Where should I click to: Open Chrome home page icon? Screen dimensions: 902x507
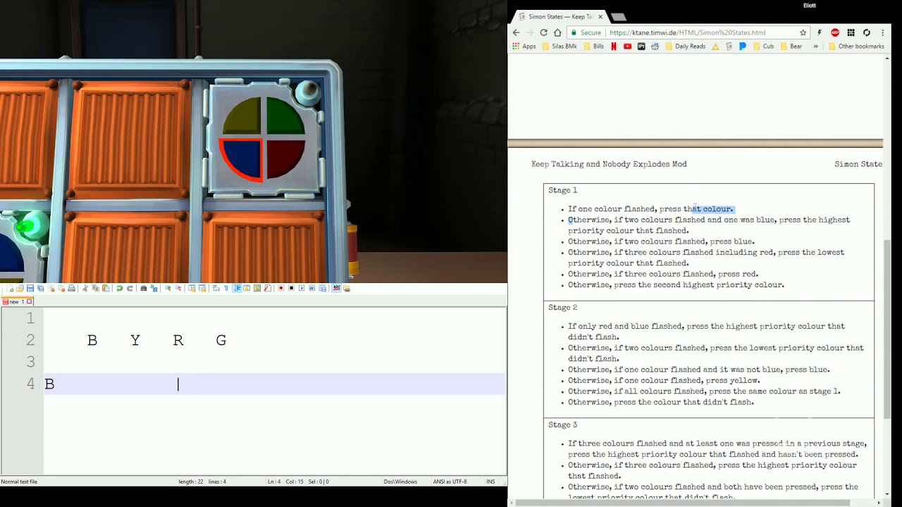(x=557, y=32)
